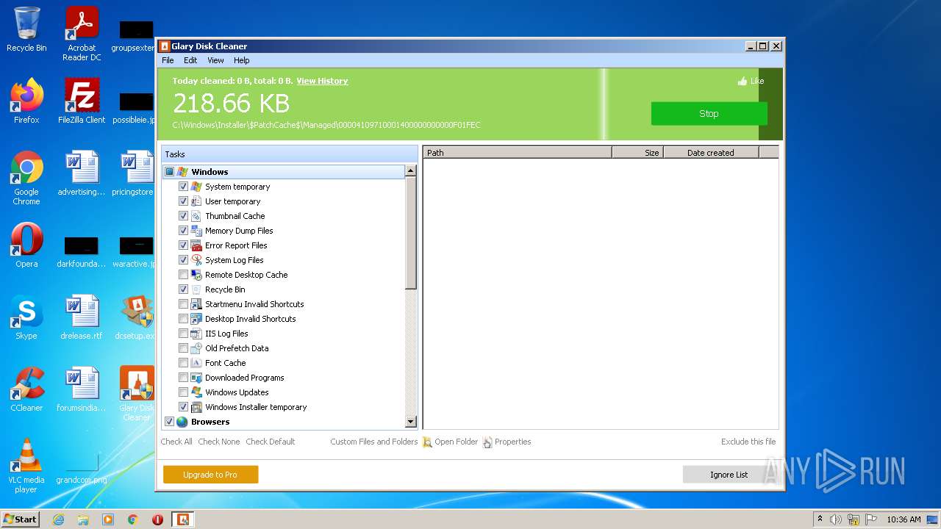Click the Desktop Invalid Shortcuts icon
This screenshot has width=941, height=529.
tap(196, 319)
